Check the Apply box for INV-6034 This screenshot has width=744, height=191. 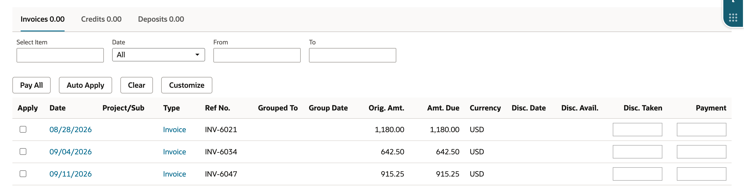tap(23, 152)
